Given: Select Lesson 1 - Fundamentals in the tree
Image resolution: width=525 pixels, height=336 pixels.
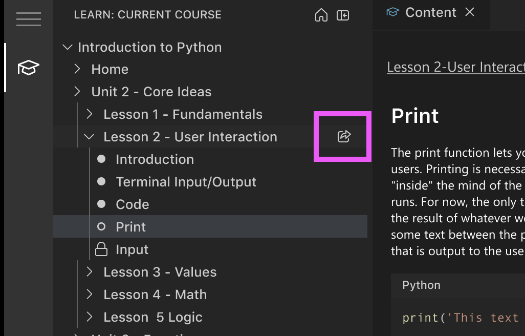Looking at the screenshot, I should [x=183, y=114].
